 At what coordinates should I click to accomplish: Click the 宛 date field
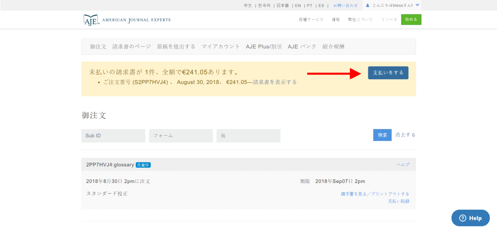(248, 136)
